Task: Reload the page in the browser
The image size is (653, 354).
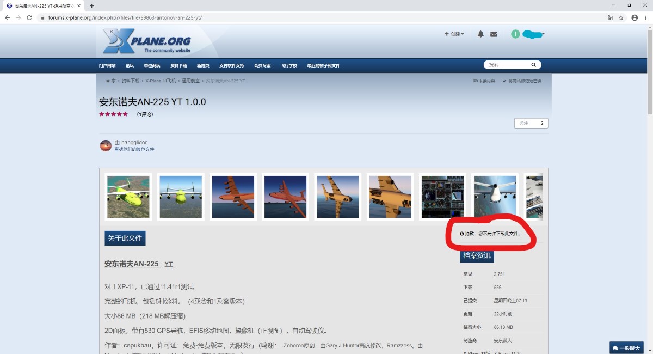Action: 29,17
